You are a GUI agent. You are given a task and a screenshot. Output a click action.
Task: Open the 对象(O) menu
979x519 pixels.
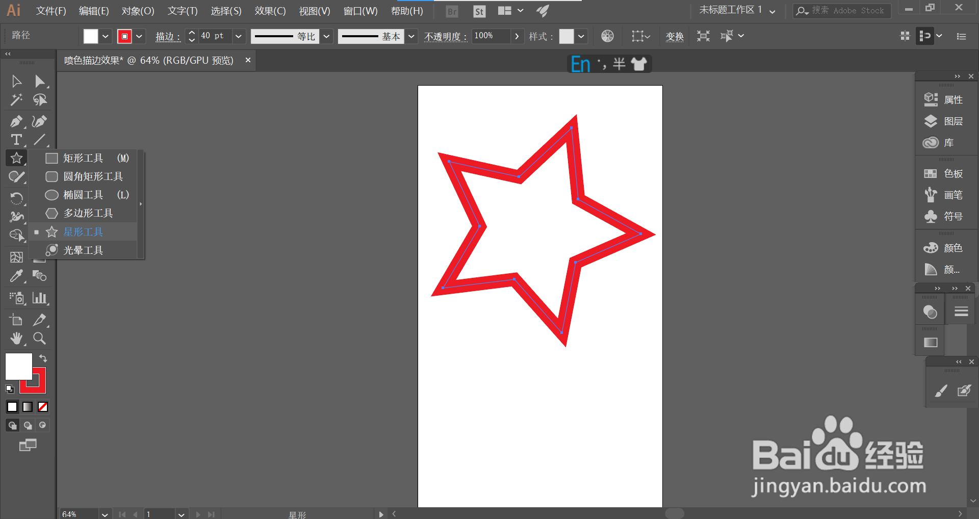[x=138, y=11]
